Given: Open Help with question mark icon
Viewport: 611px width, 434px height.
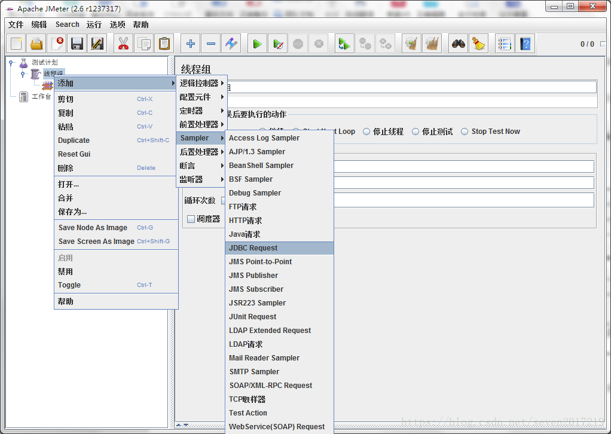Looking at the screenshot, I should tap(526, 44).
